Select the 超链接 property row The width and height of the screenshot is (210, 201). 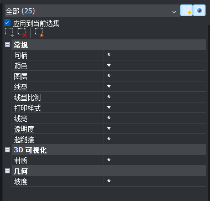[109, 140]
